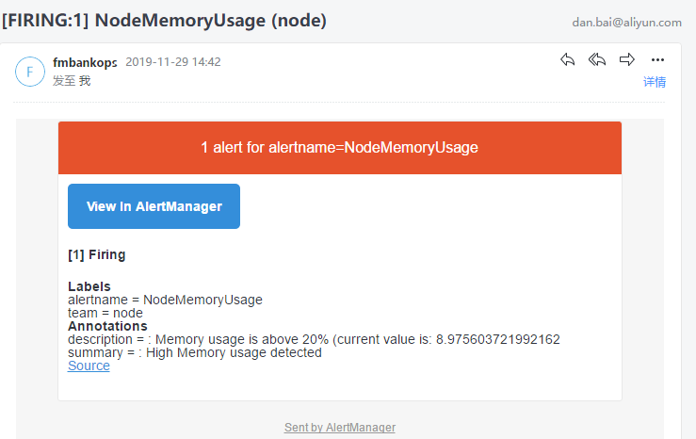This screenshot has height=439, width=696.
Task: Click the red alert banner header
Action: 340,148
